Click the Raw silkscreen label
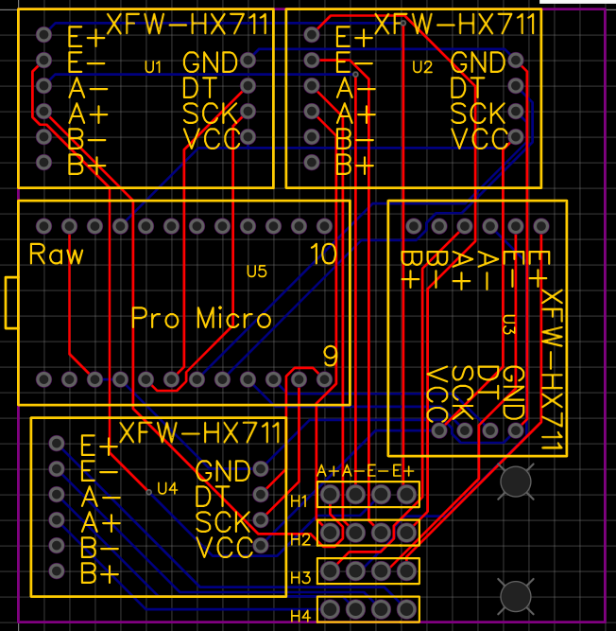616x631 pixels. point(57,254)
